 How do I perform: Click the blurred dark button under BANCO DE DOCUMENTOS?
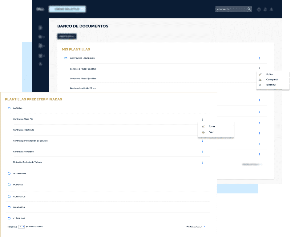coord(67,36)
